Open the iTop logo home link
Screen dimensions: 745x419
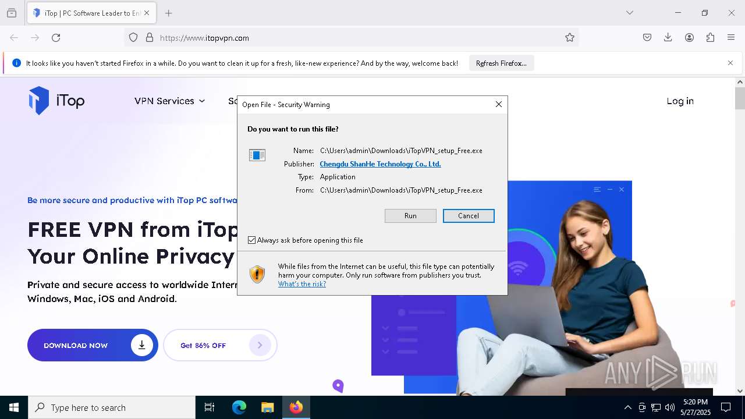coord(56,101)
